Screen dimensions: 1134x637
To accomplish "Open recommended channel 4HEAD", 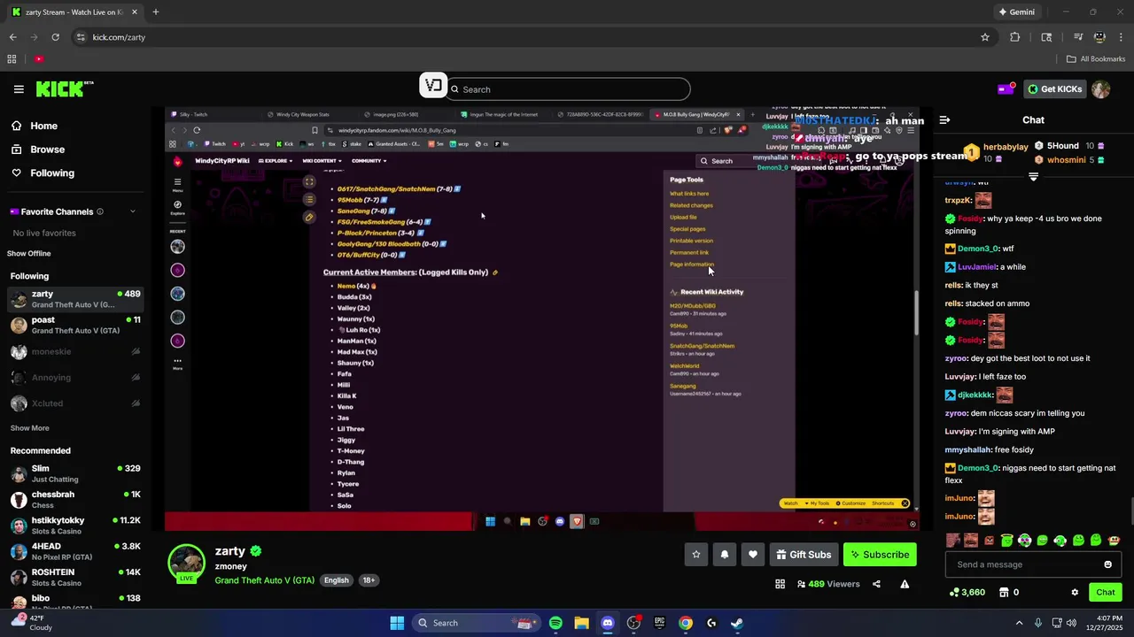I will tap(75, 551).
